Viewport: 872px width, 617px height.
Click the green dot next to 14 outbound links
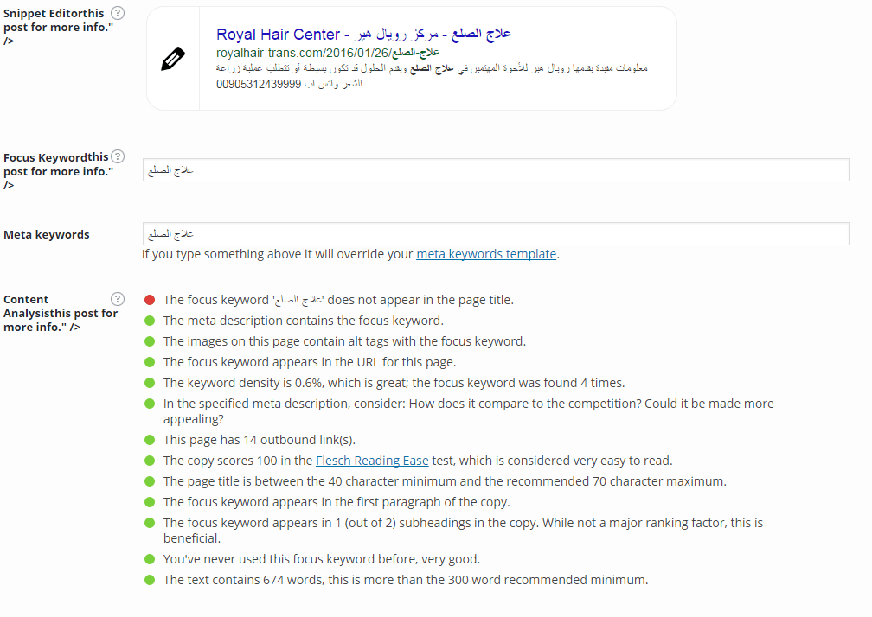[x=150, y=440]
